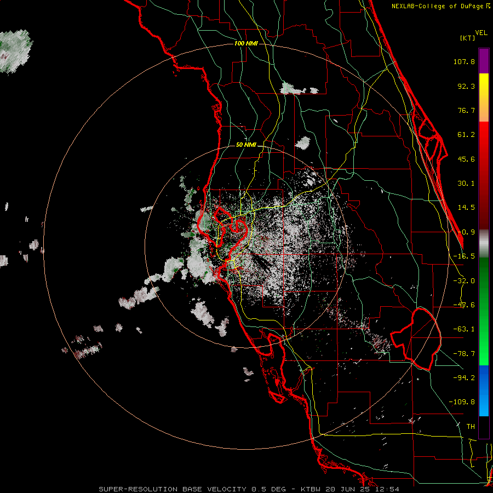Click the -47.6 value on velocity scale

point(464,305)
